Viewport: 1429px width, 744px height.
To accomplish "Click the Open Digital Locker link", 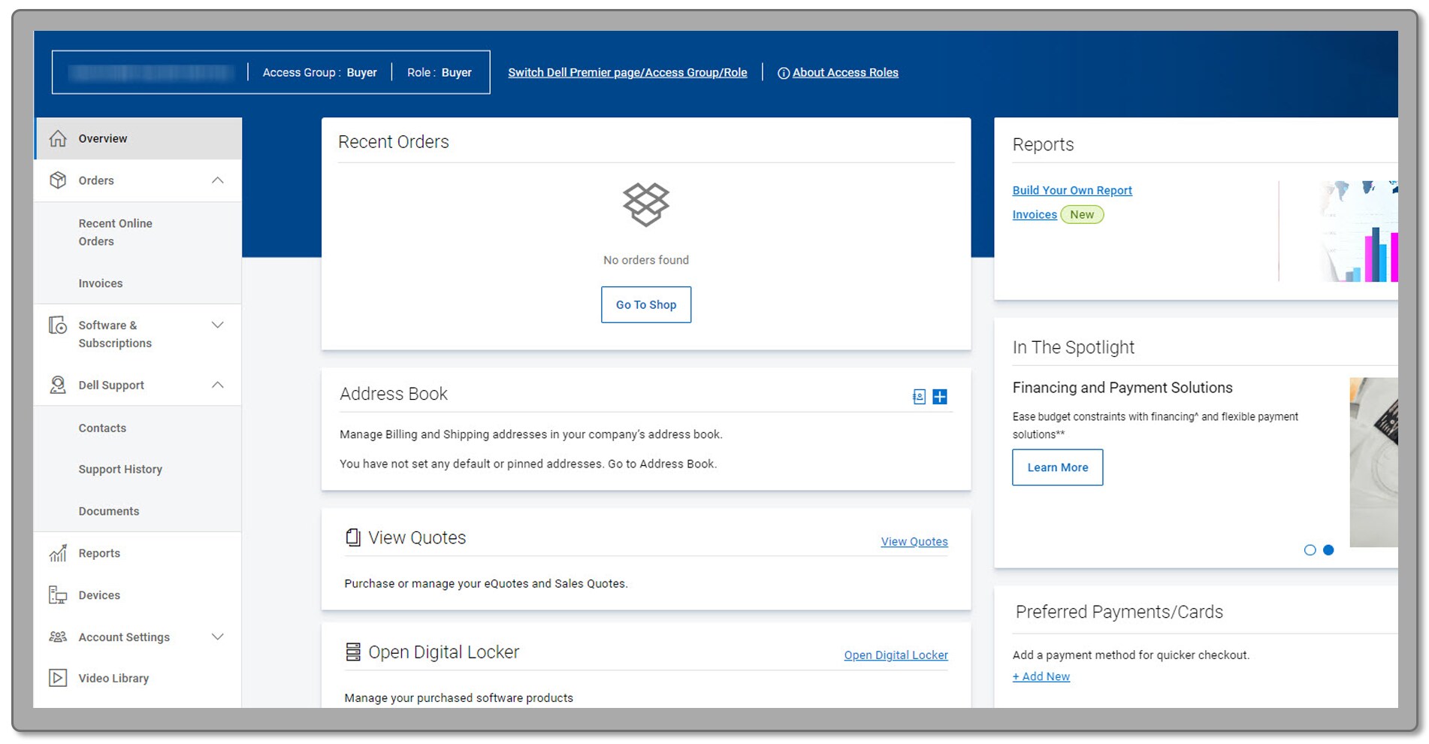I will click(896, 655).
